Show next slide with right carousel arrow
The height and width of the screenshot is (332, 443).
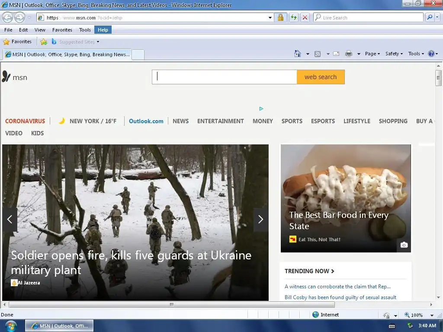pos(261,219)
